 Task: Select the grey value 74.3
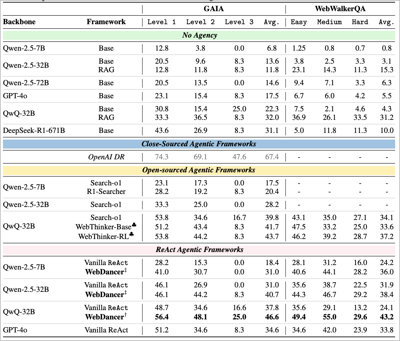tap(162, 157)
